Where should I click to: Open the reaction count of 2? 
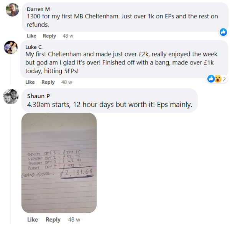pyautogui.click(x=224, y=79)
